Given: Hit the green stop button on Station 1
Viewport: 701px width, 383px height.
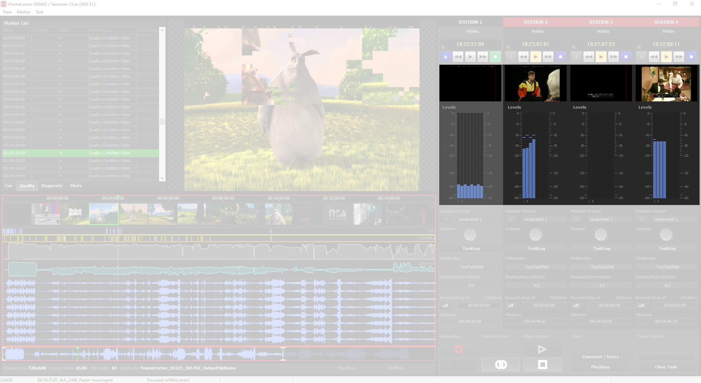Looking at the screenshot, I should pos(495,57).
